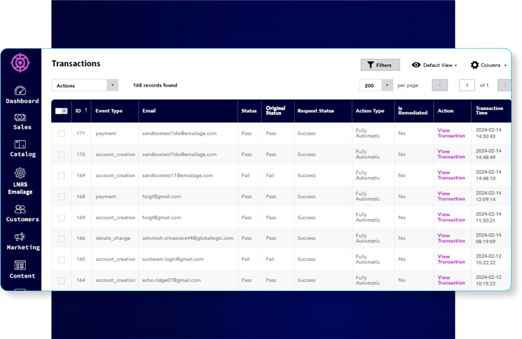View Transaction at time 11:50:21
The image size is (522, 339).
451,217
